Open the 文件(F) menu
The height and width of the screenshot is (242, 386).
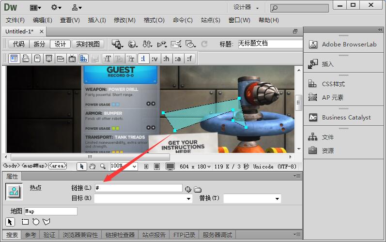click(15, 20)
